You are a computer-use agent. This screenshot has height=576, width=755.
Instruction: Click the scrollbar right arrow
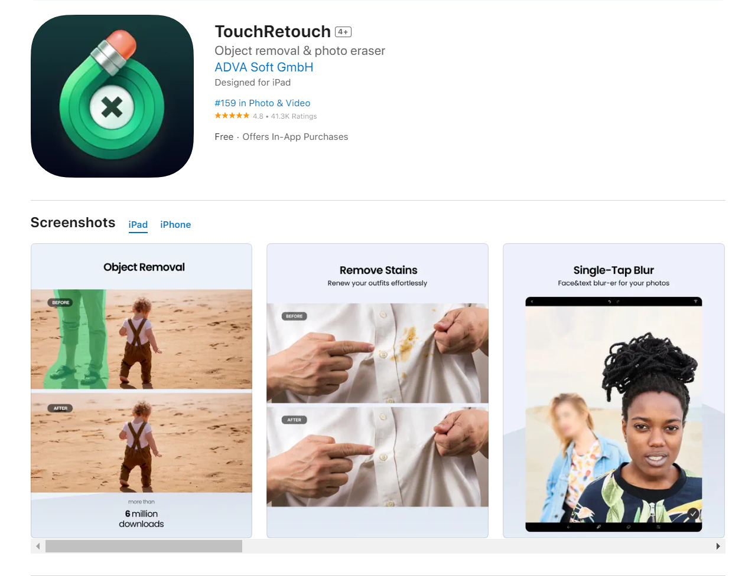[718, 546]
